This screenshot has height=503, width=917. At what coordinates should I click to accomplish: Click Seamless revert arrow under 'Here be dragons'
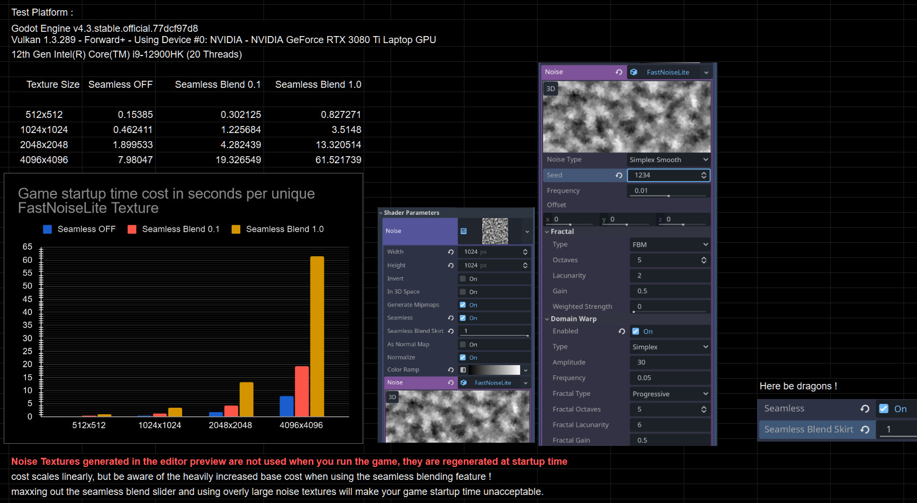(865, 409)
